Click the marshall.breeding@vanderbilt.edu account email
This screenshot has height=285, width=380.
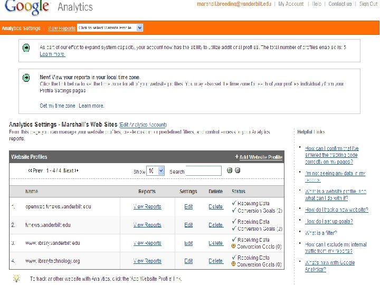click(x=234, y=4)
